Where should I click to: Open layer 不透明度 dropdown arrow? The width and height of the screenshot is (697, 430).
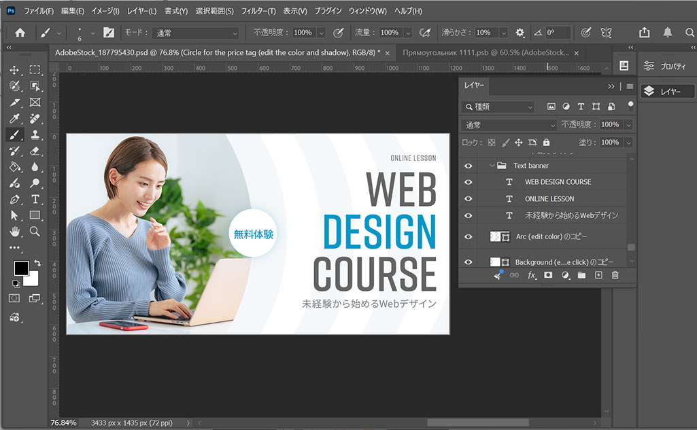(628, 125)
